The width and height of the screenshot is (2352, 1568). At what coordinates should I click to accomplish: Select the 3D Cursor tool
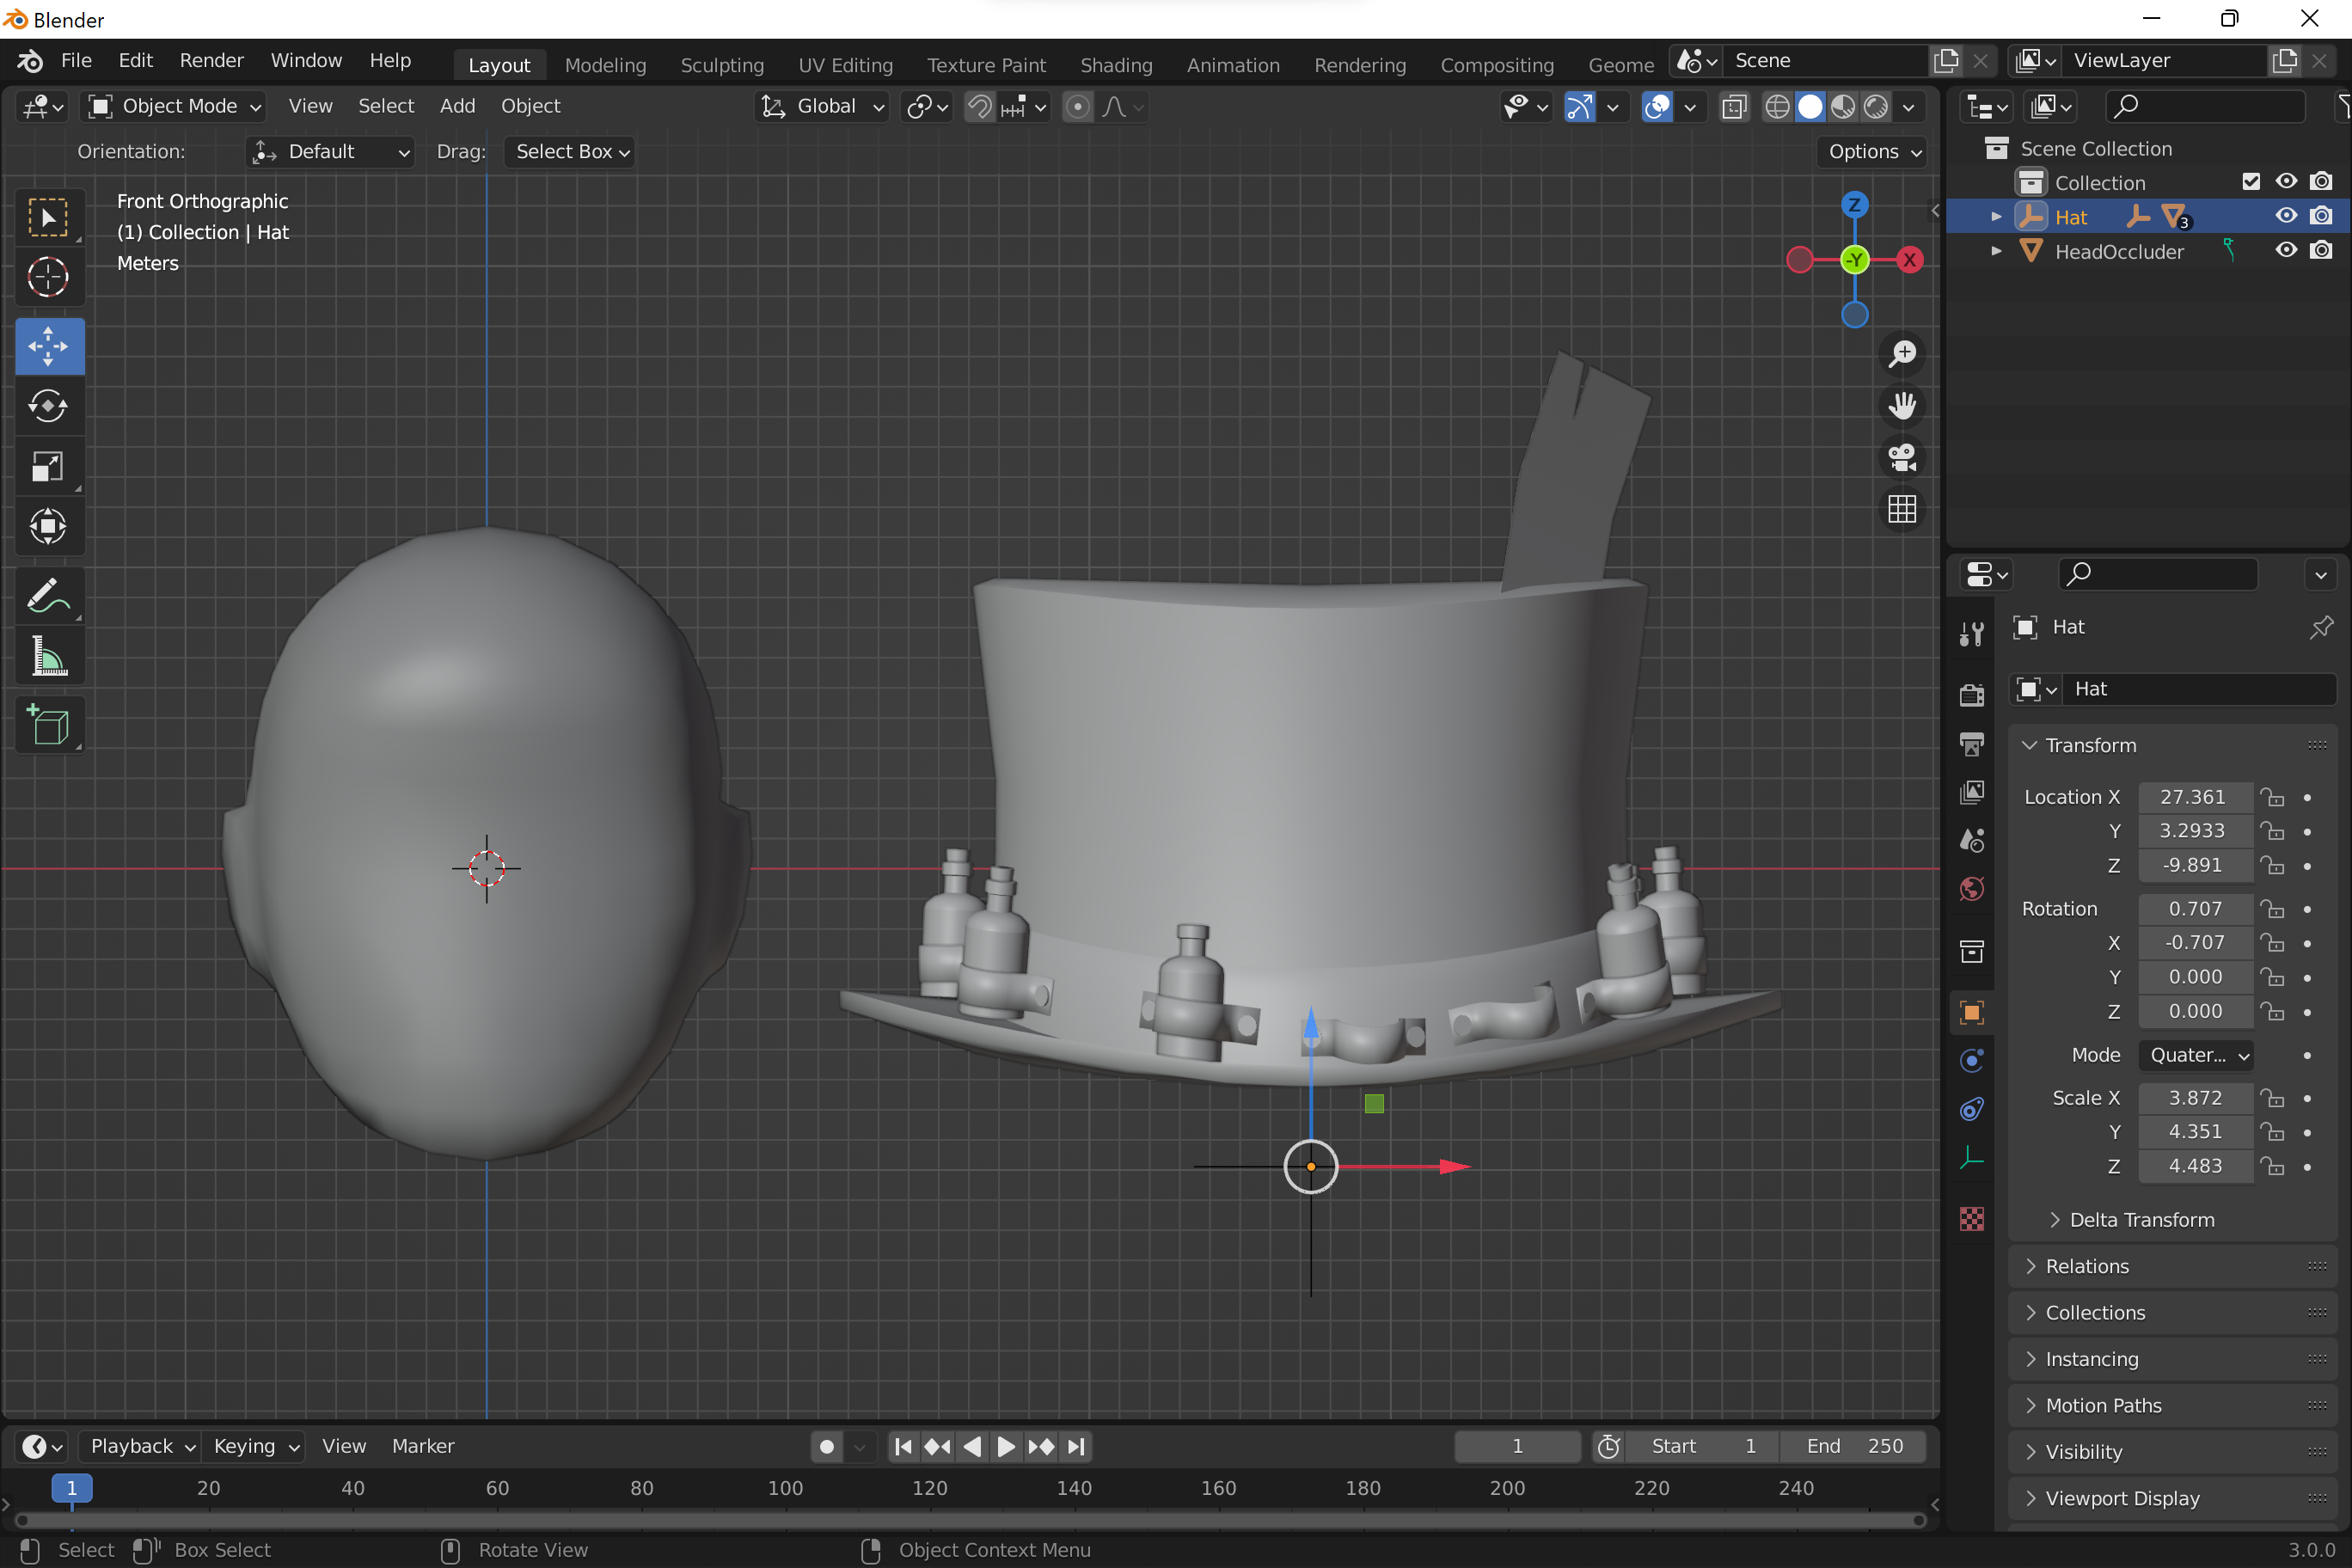(48, 277)
